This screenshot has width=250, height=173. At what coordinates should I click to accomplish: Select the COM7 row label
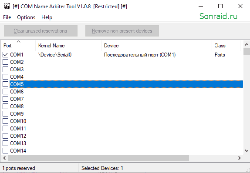[x=17, y=99]
